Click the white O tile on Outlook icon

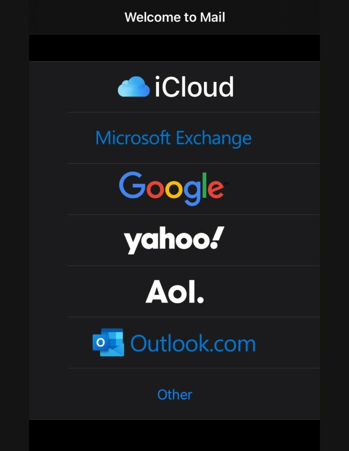100,342
